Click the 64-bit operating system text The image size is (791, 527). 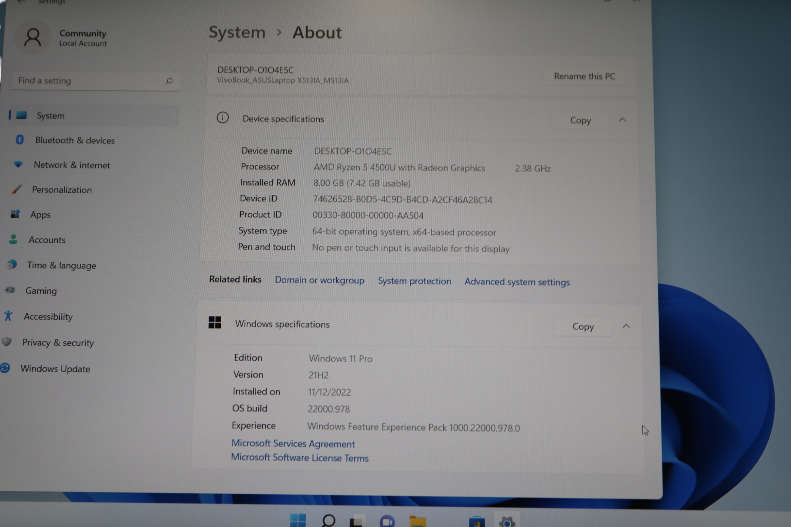[404, 232]
